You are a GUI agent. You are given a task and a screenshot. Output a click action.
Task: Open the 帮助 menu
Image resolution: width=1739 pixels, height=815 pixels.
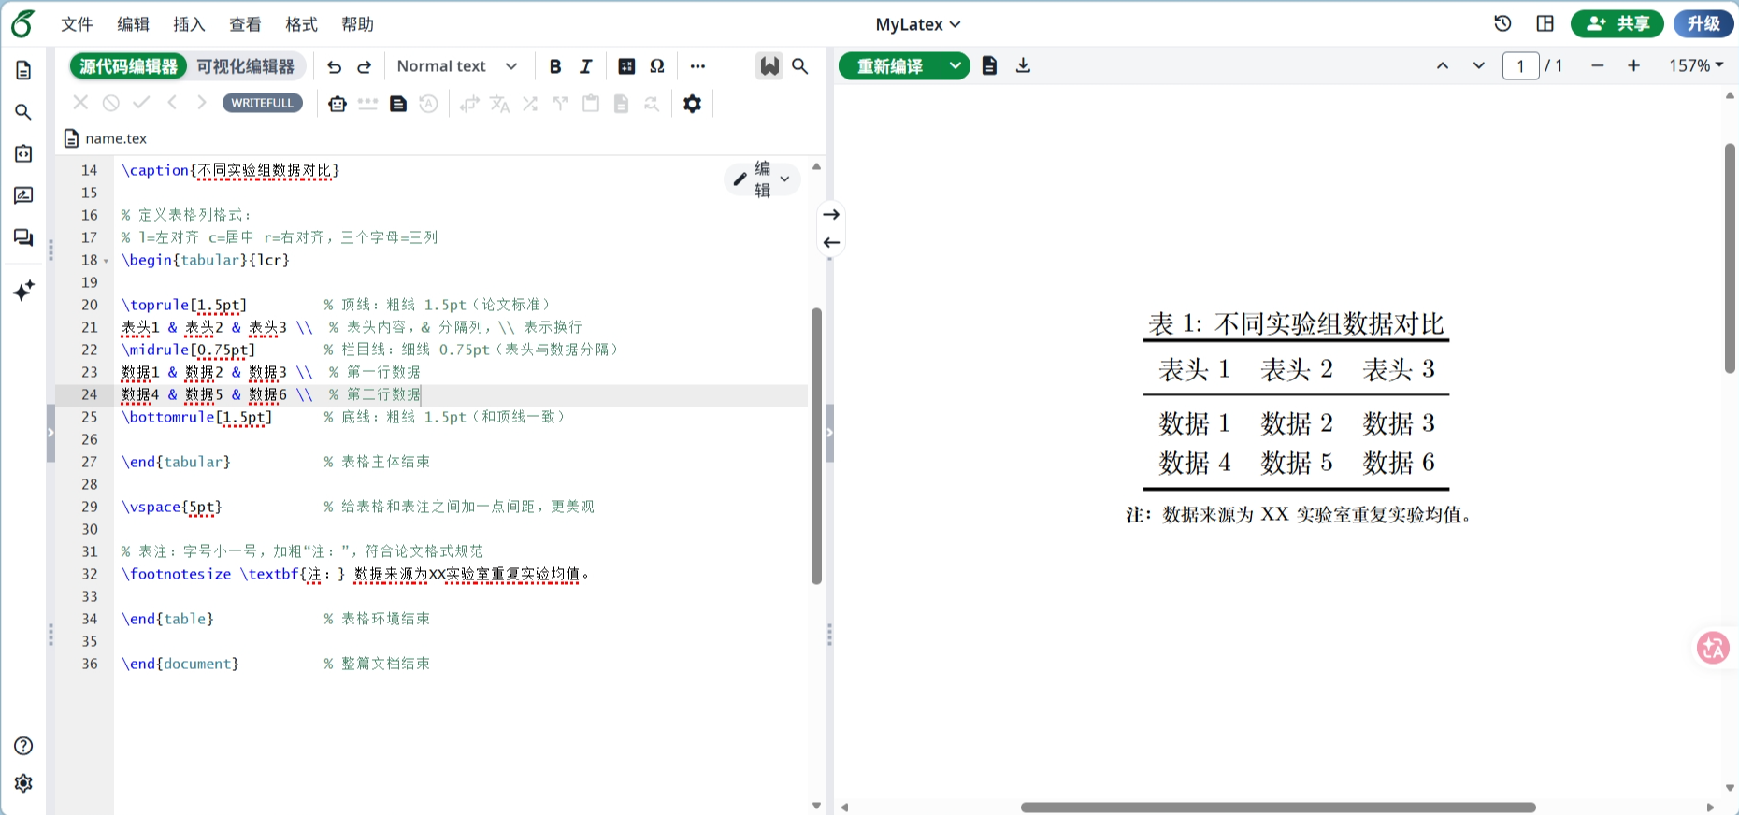[357, 24]
